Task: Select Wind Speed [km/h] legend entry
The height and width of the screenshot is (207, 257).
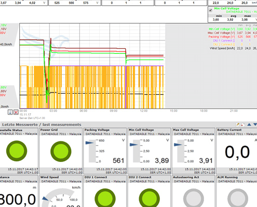Action: [222, 48]
